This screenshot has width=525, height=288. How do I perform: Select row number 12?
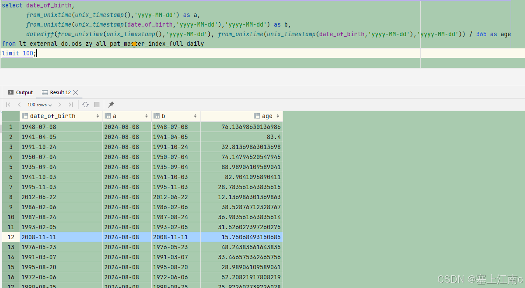point(11,237)
